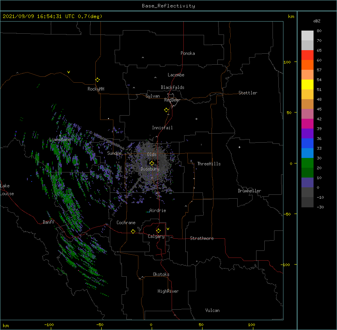Click the Vulcan town label

[212, 310]
